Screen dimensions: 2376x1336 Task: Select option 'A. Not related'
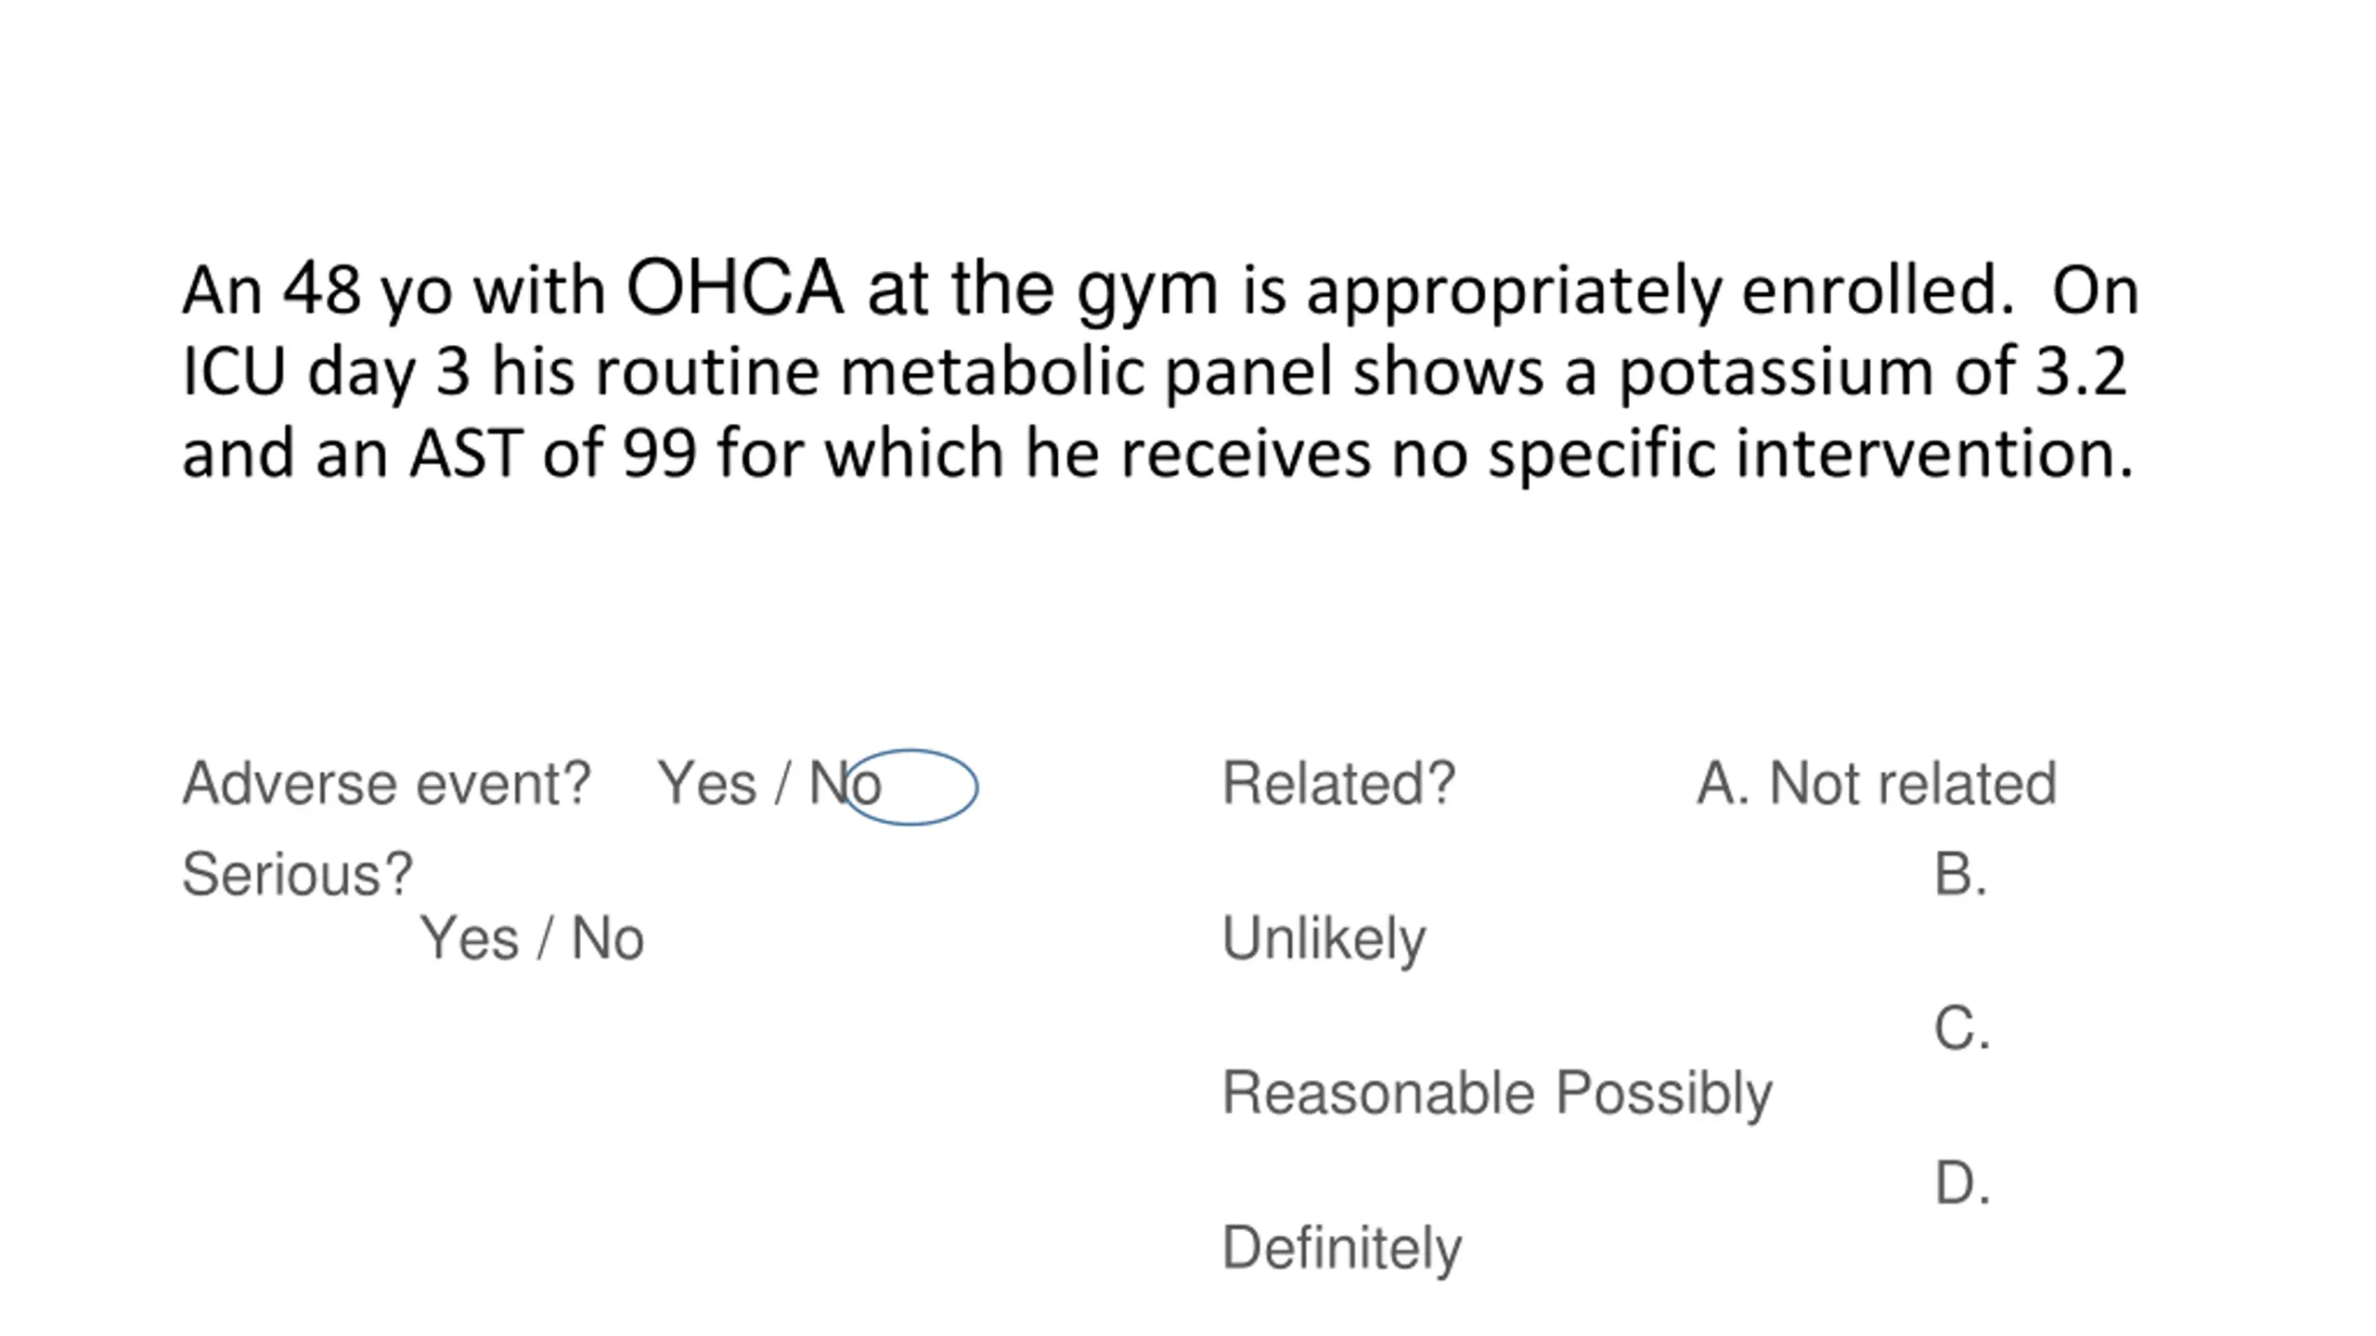pos(1877,784)
